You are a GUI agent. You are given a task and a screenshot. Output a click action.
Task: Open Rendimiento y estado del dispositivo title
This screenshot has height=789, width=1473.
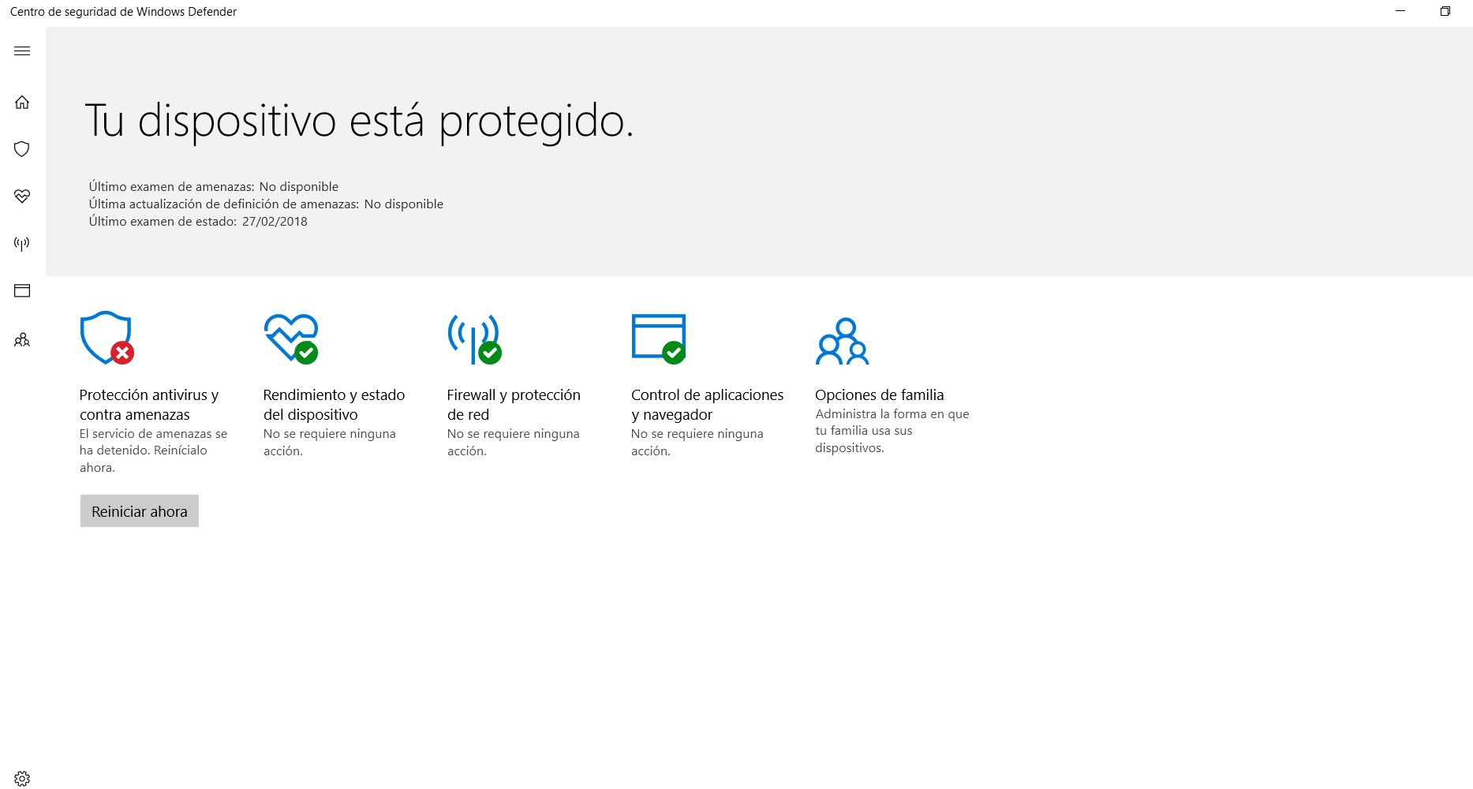point(334,405)
